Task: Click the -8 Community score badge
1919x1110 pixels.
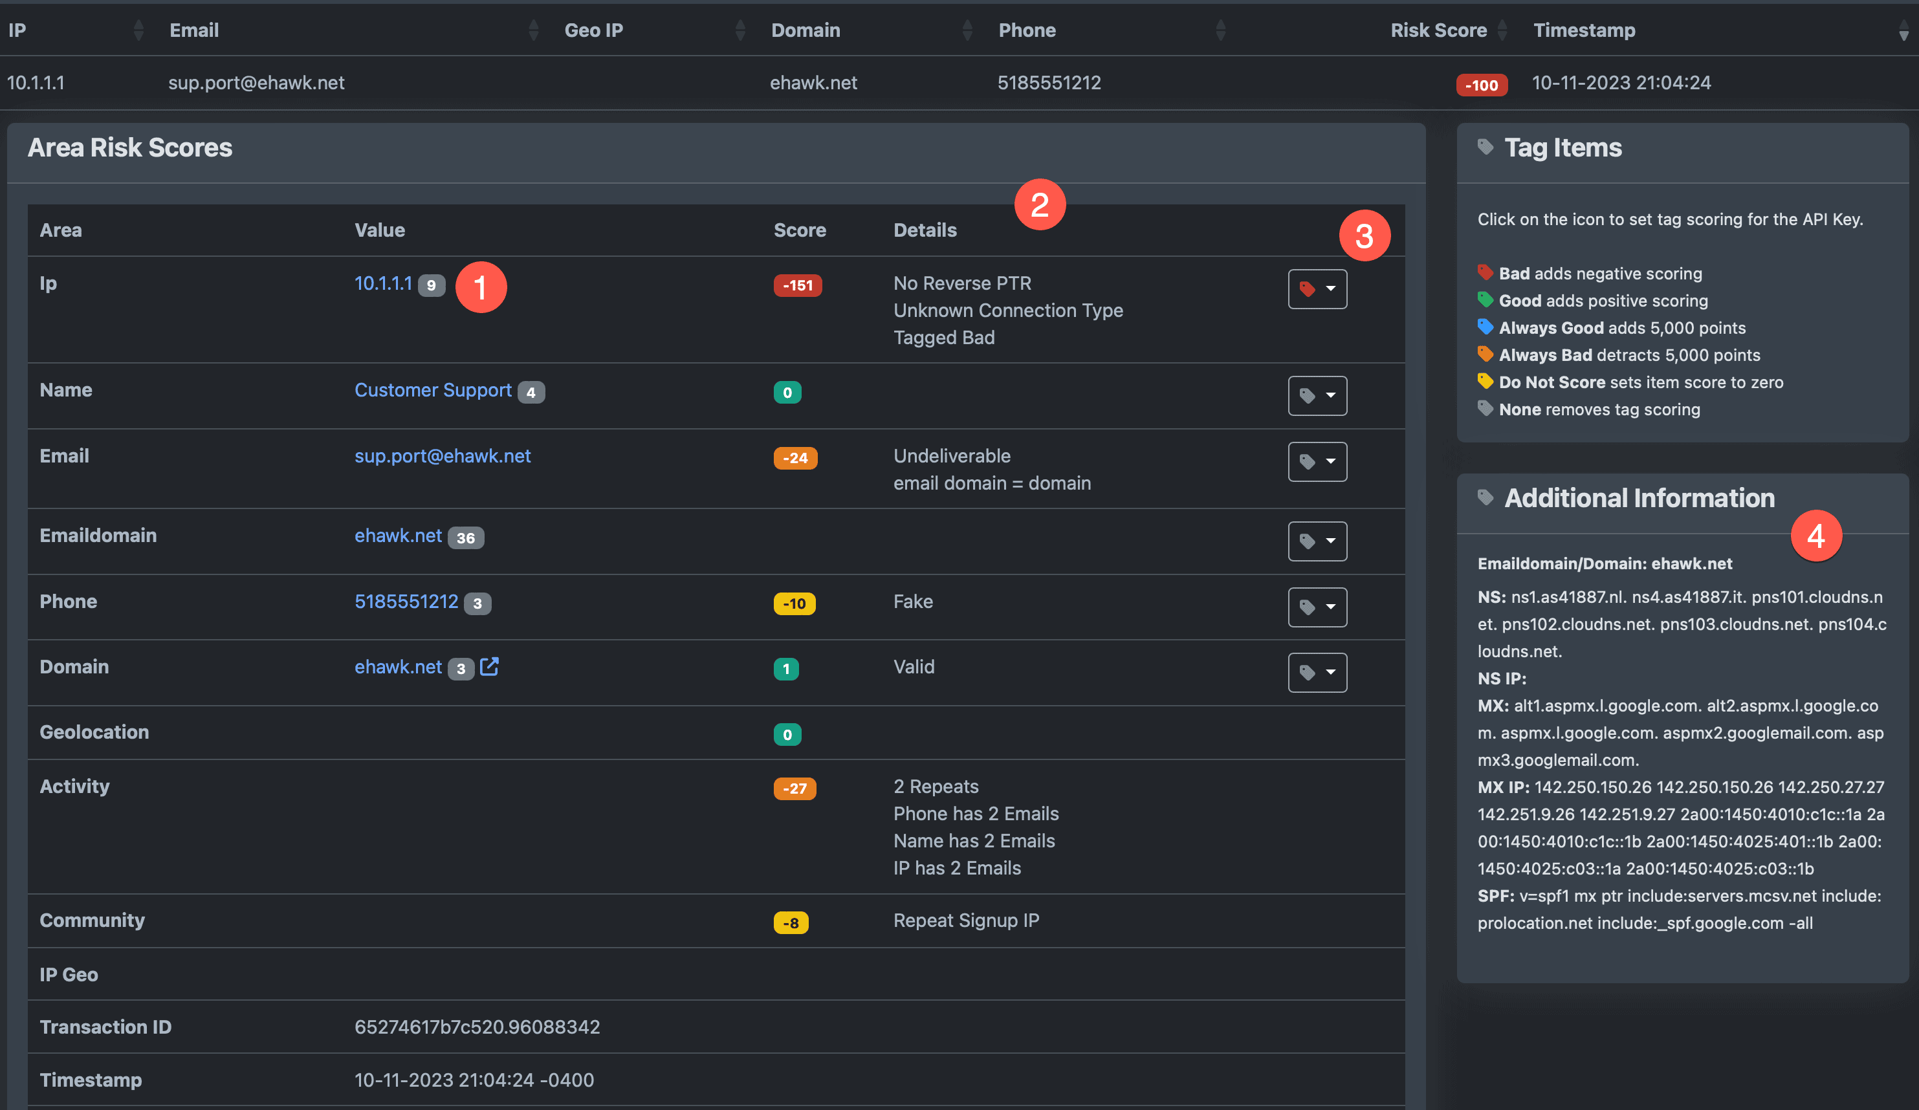Action: [x=791, y=922]
